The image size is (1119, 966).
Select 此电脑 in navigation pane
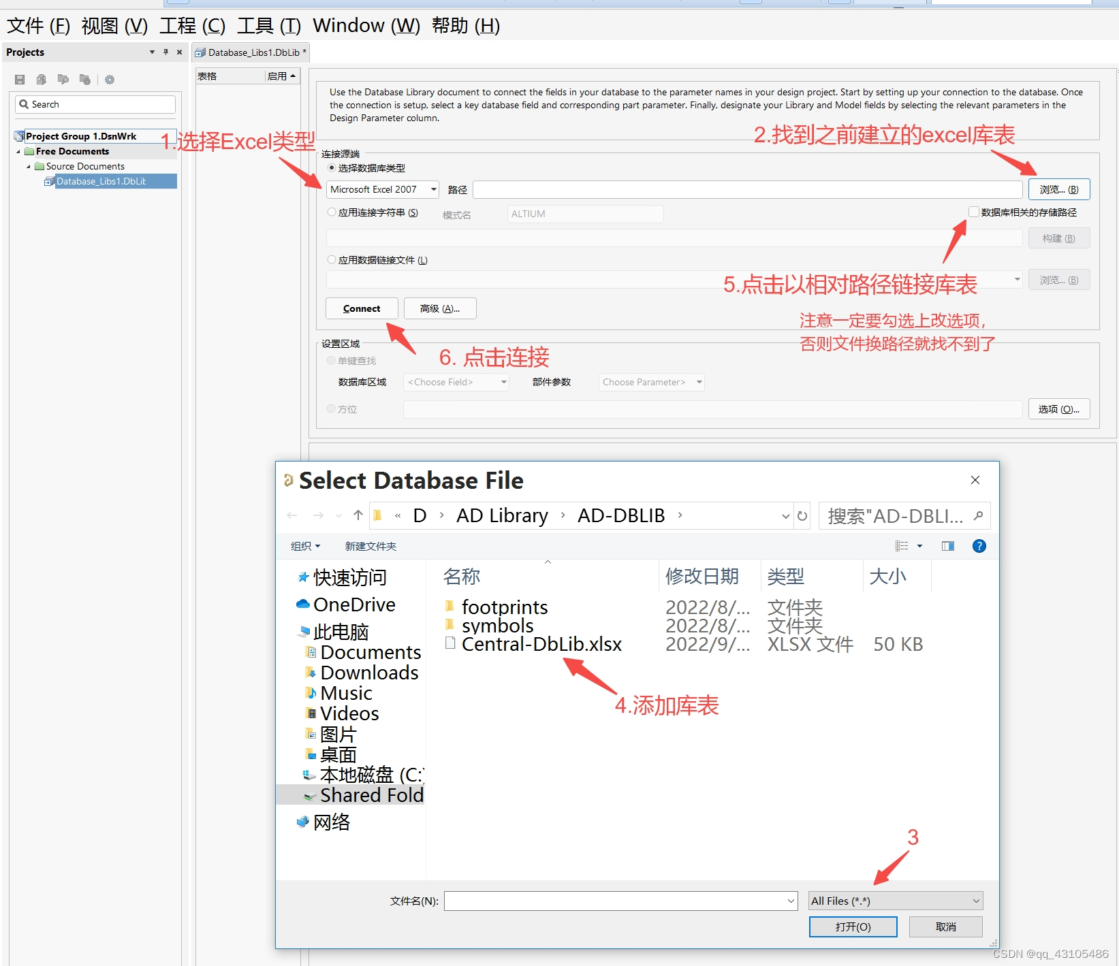tap(341, 632)
